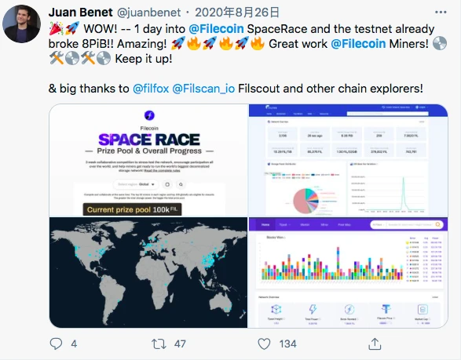The height and width of the screenshot is (360, 461).
Task: Visit the @Filscan_io mention
Action: [203, 89]
